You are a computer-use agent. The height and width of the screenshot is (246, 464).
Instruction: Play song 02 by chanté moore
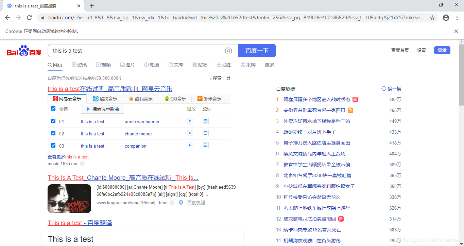[x=190, y=133]
